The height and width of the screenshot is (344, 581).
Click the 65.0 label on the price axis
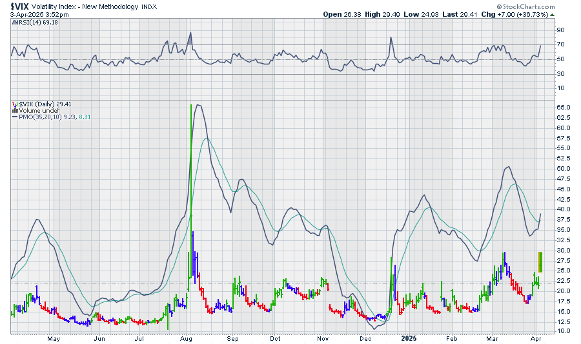coord(563,107)
